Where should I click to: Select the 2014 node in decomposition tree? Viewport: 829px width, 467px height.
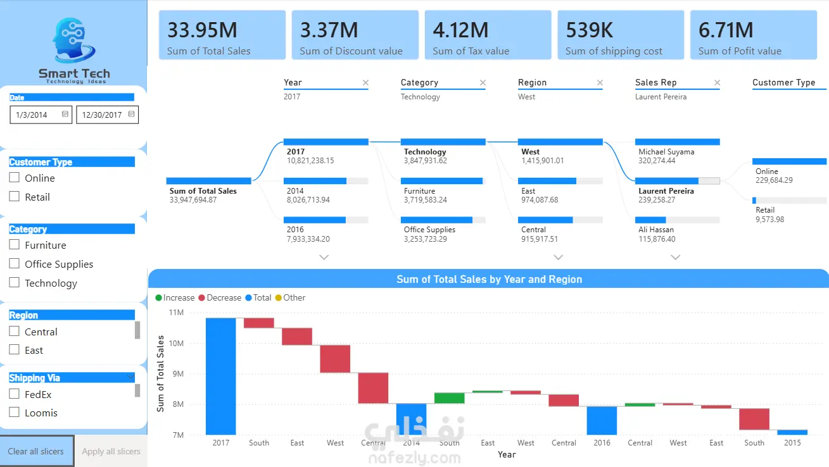(x=326, y=190)
